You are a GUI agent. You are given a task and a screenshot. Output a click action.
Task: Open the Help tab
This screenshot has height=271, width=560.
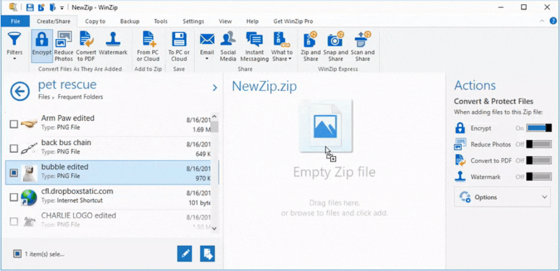252,21
